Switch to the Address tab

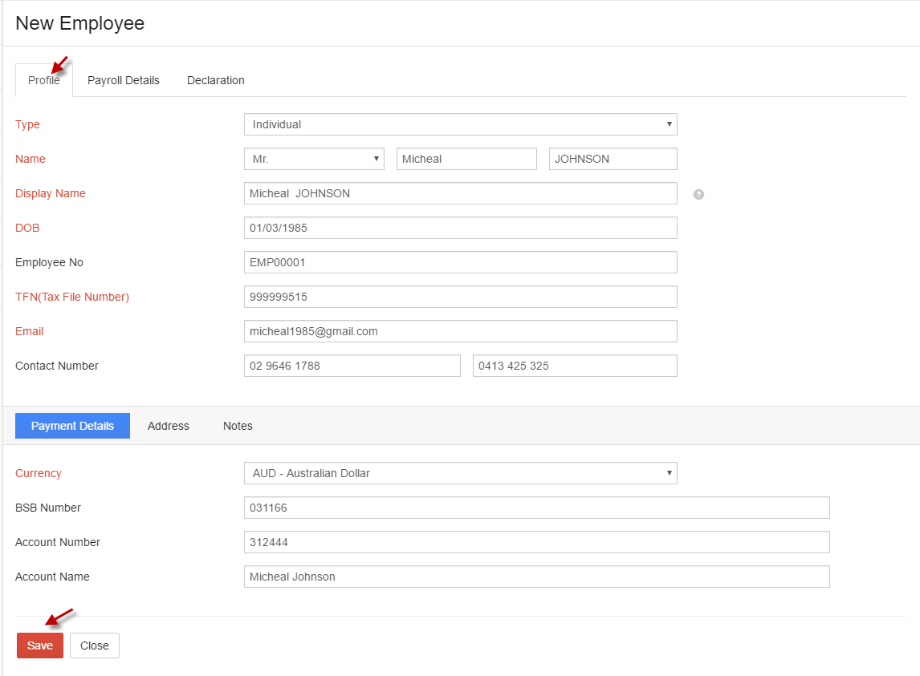click(169, 426)
